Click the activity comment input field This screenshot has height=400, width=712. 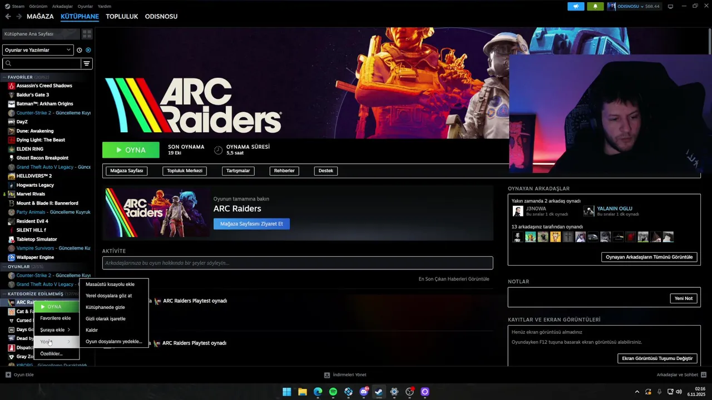[298, 263]
